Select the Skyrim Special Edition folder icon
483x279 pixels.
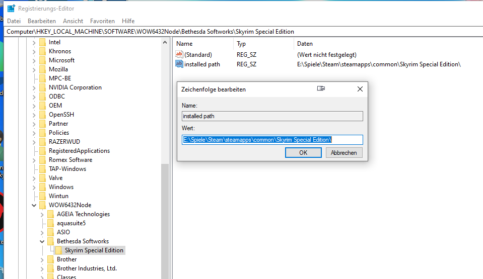59,250
